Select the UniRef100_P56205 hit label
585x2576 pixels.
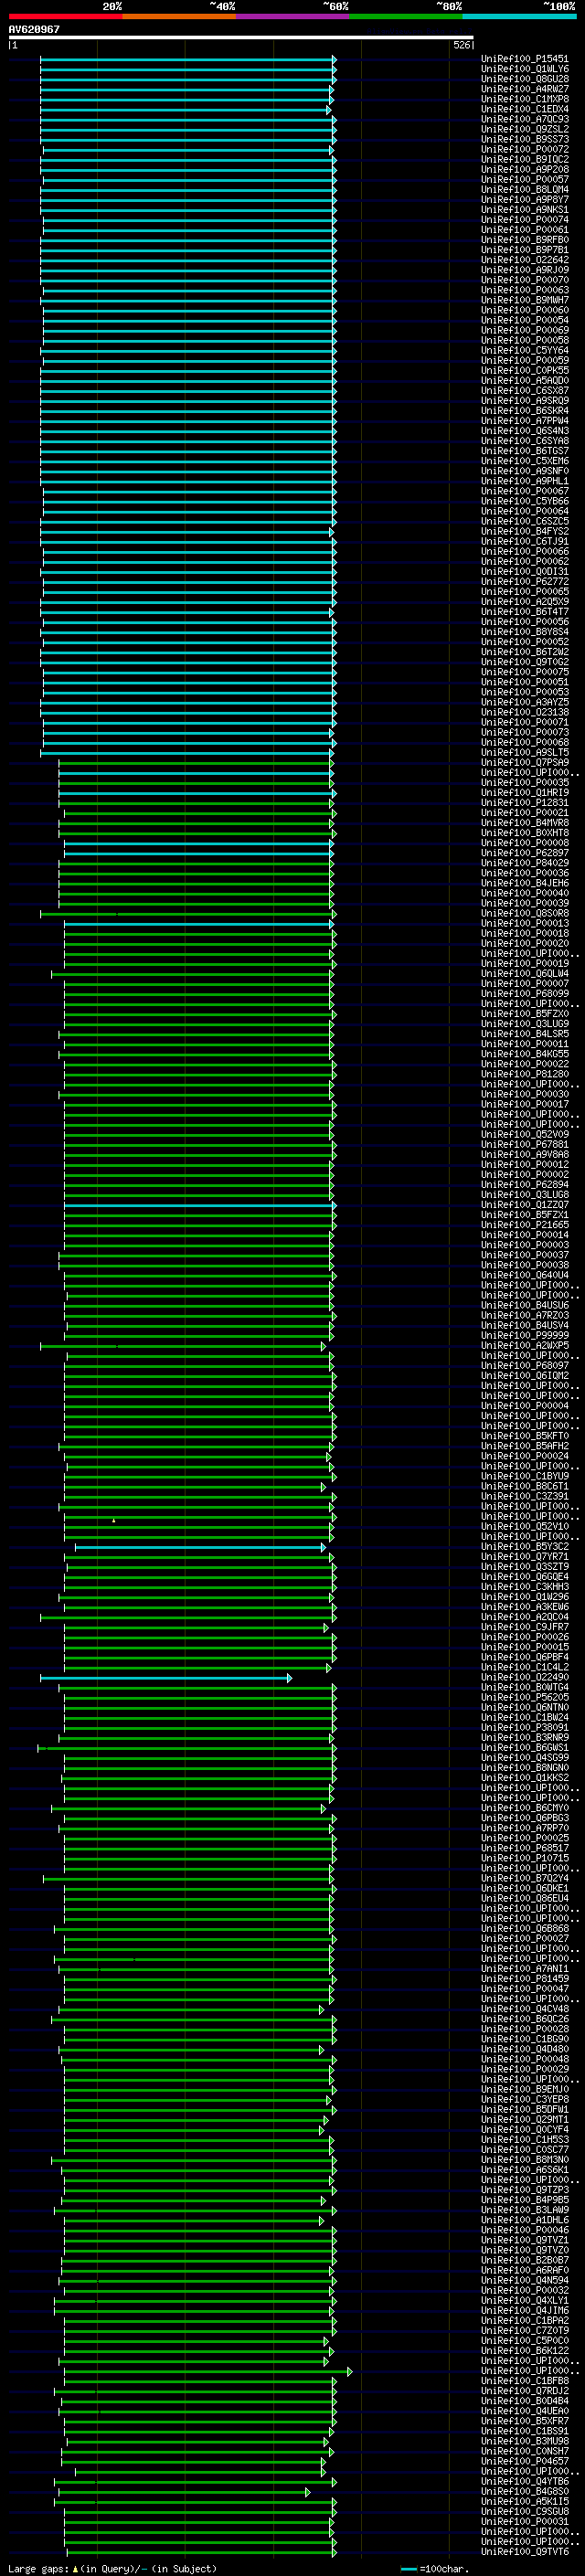point(525,1698)
